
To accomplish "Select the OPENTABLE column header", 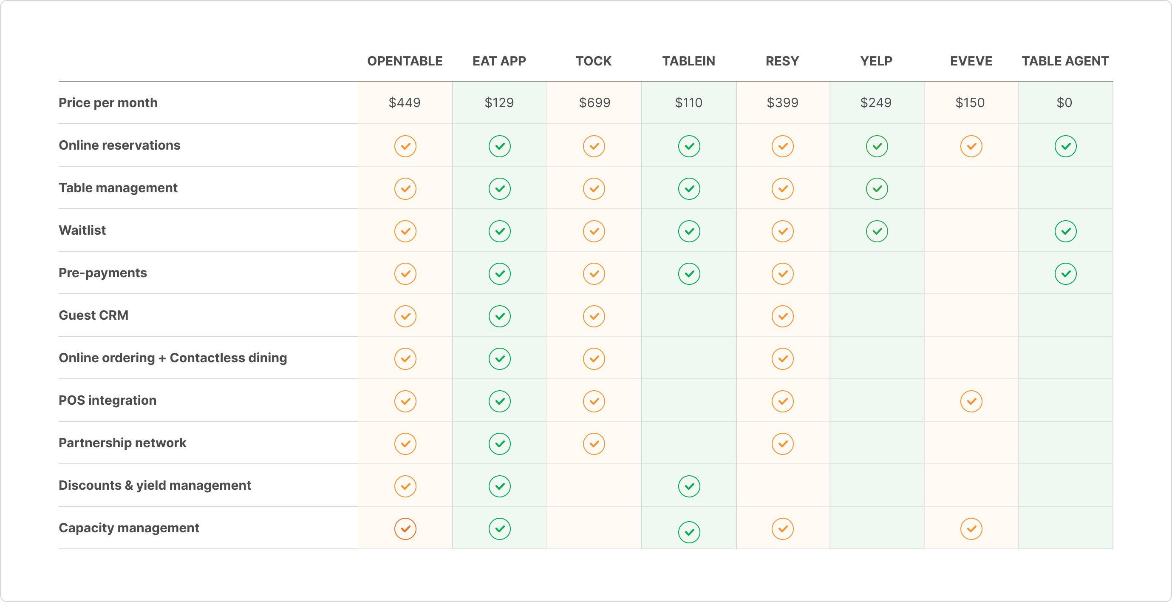I will (x=405, y=60).
